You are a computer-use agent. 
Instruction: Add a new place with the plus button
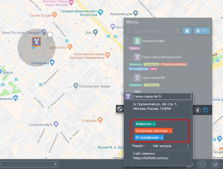pyautogui.click(x=198, y=31)
